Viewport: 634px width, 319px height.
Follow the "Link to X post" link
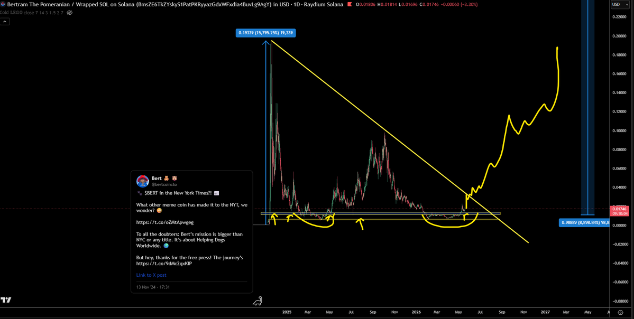[x=151, y=275]
